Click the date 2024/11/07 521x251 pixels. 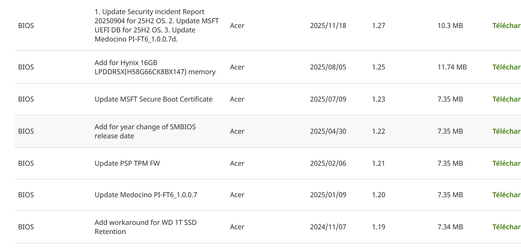(x=328, y=227)
